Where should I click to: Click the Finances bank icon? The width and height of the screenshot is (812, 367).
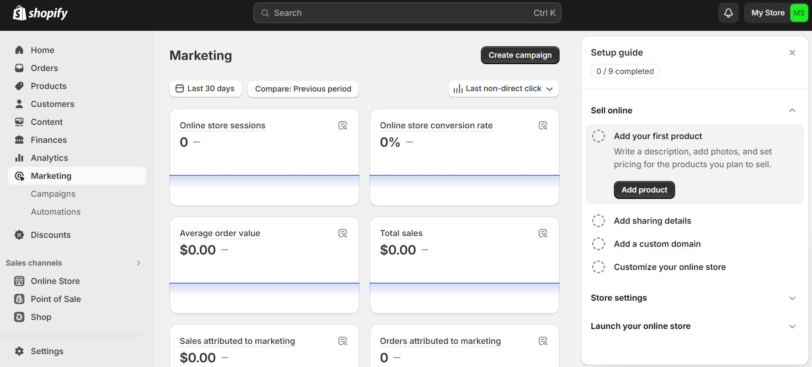[19, 140]
